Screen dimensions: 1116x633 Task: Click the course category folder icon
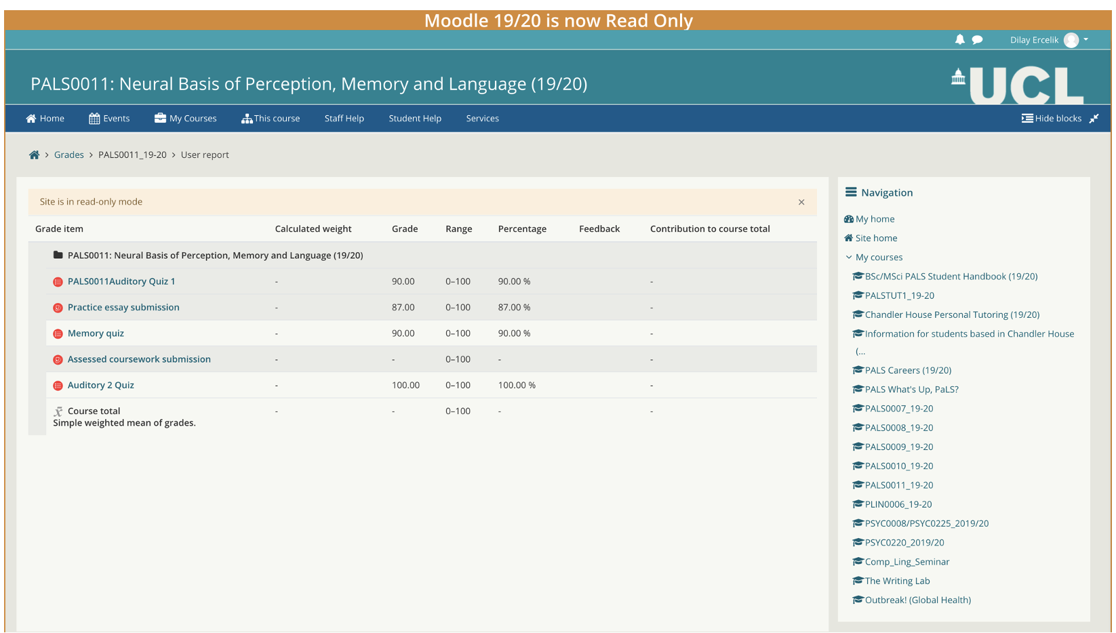(x=58, y=255)
